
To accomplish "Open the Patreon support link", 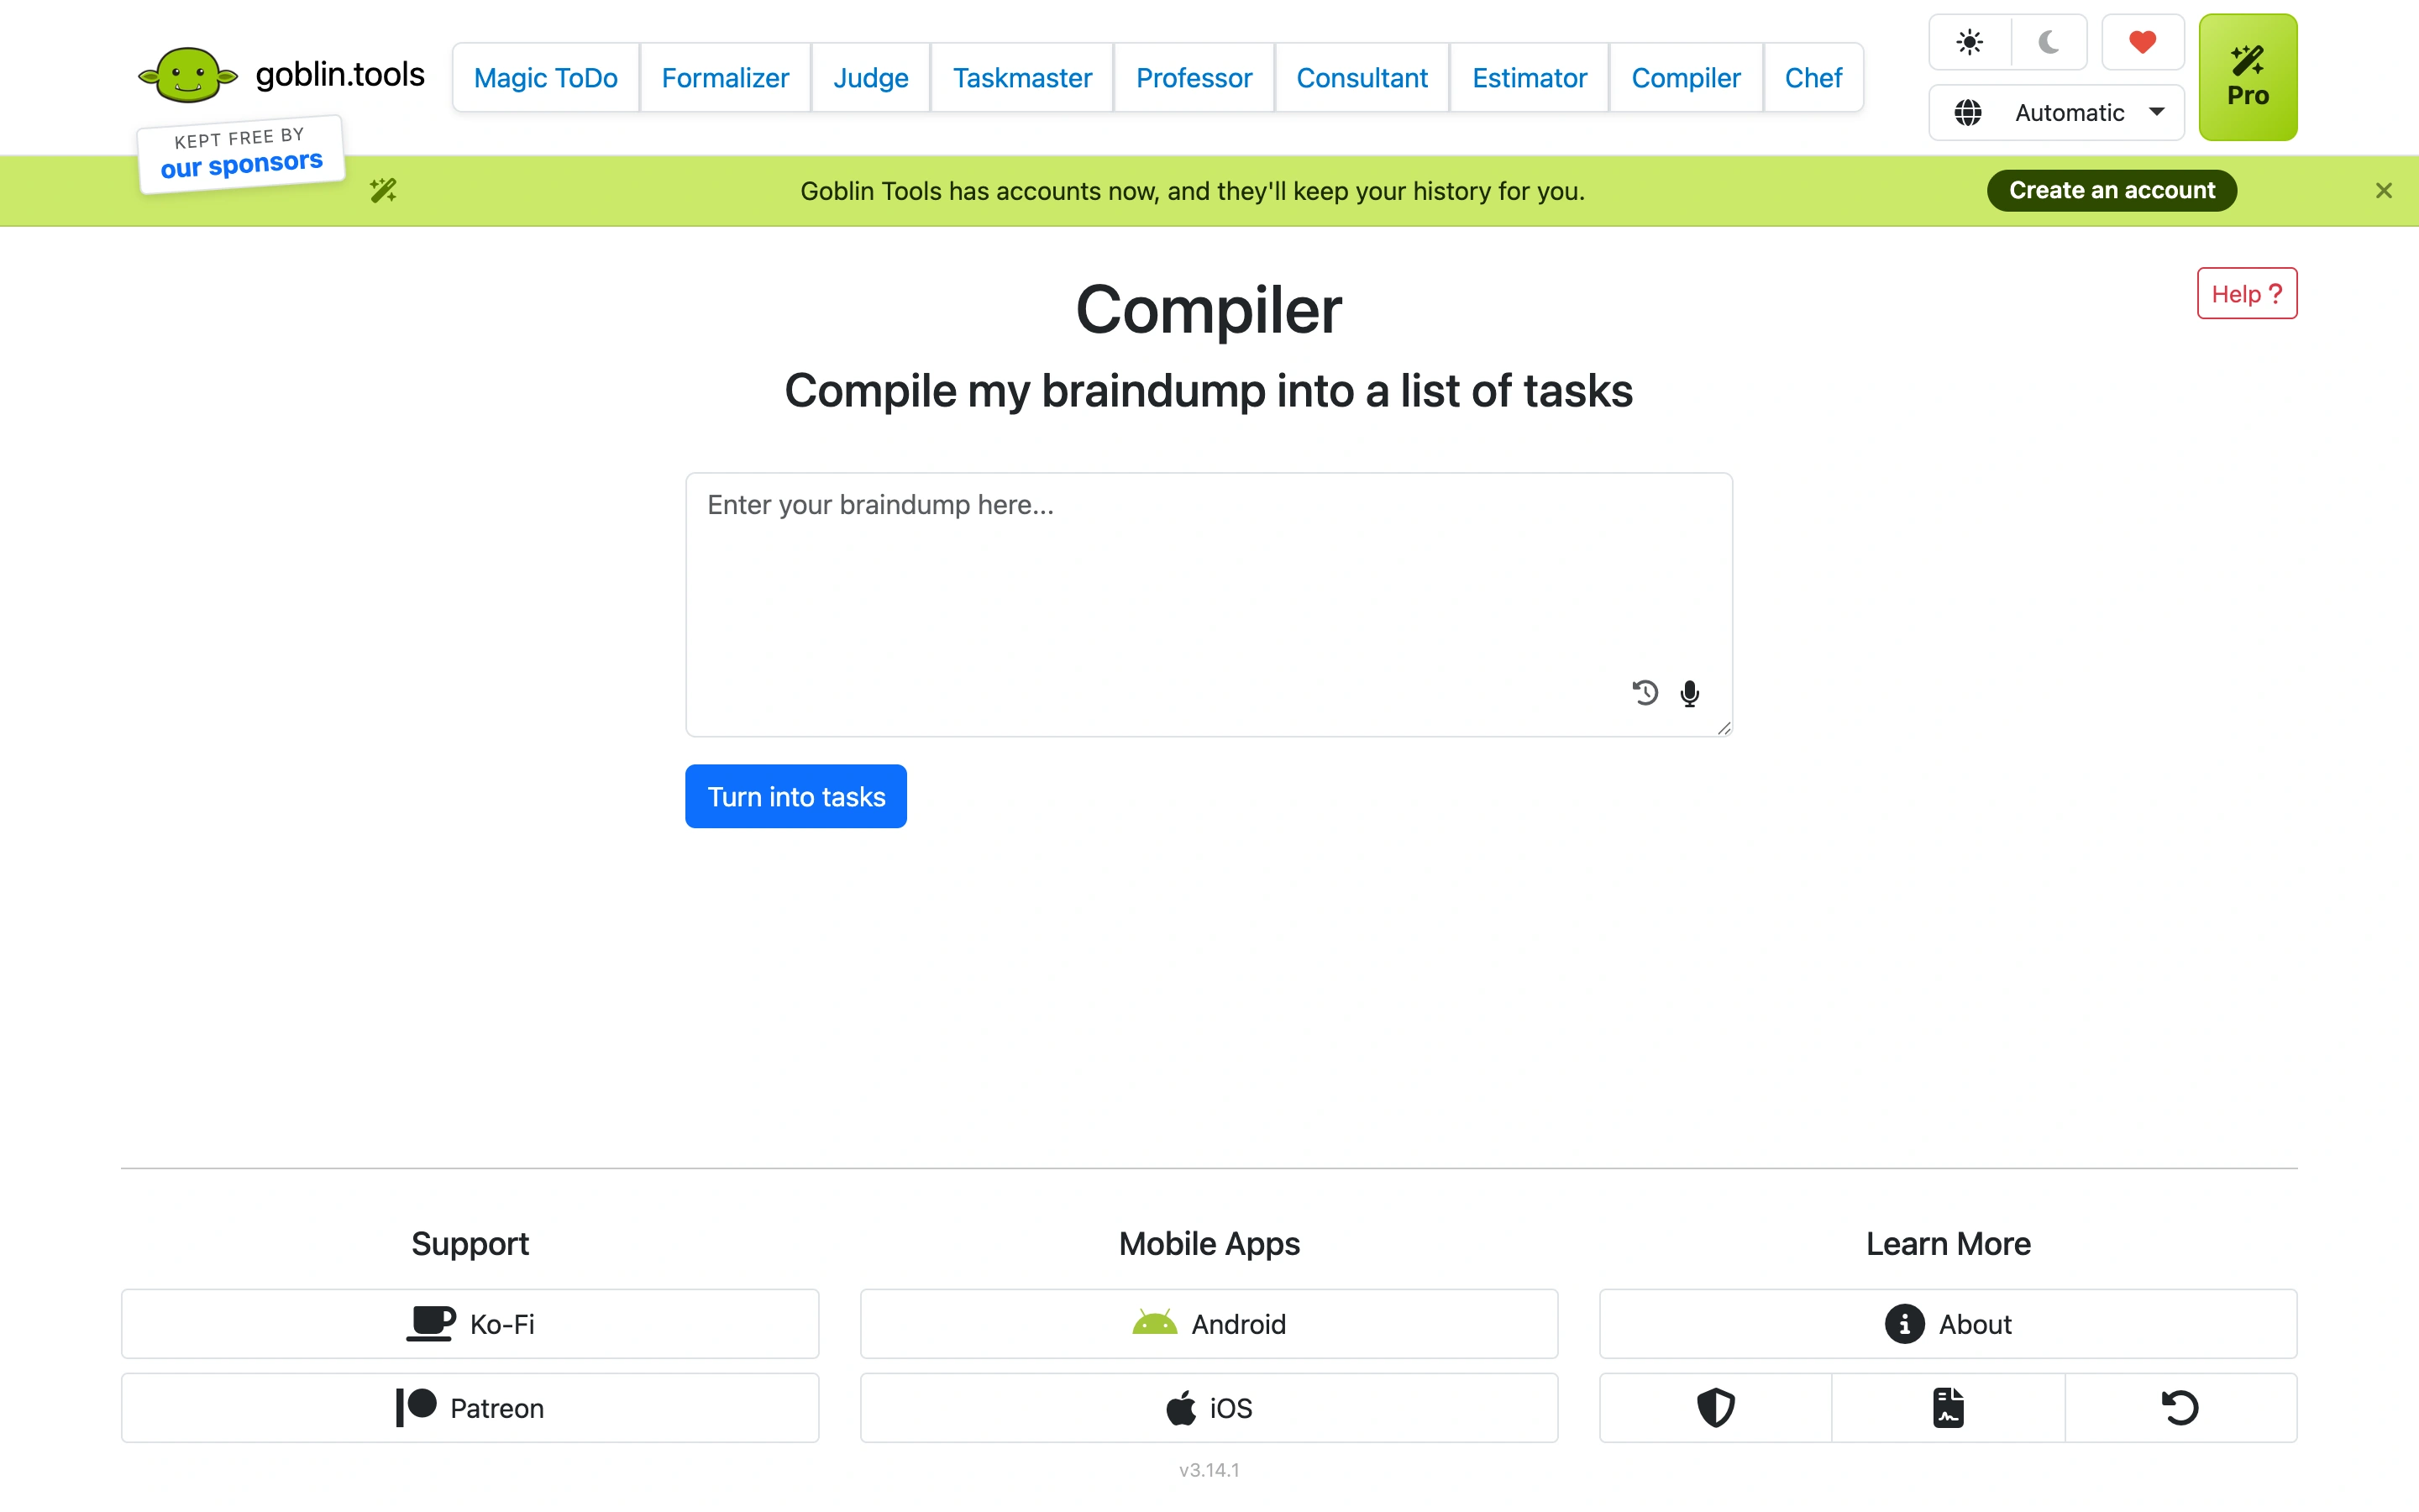I will pos(470,1407).
